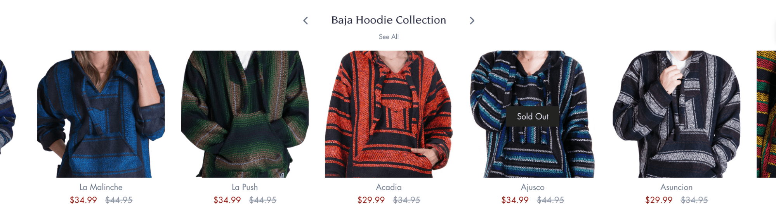Select the La Malinche product name
The image size is (776, 224).
click(101, 187)
